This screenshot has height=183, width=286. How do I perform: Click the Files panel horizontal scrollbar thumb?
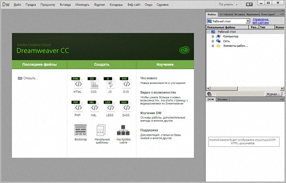(x=224, y=89)
